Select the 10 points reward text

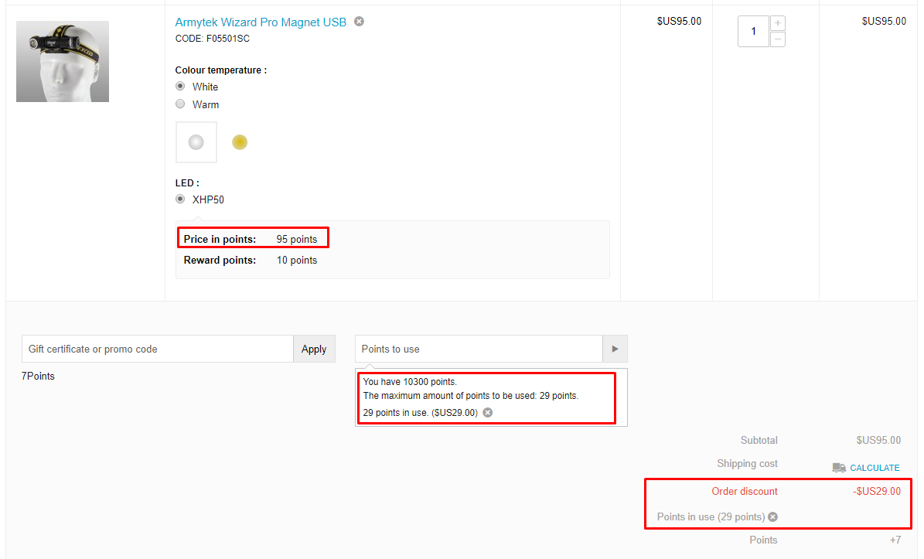pos(297,260)
